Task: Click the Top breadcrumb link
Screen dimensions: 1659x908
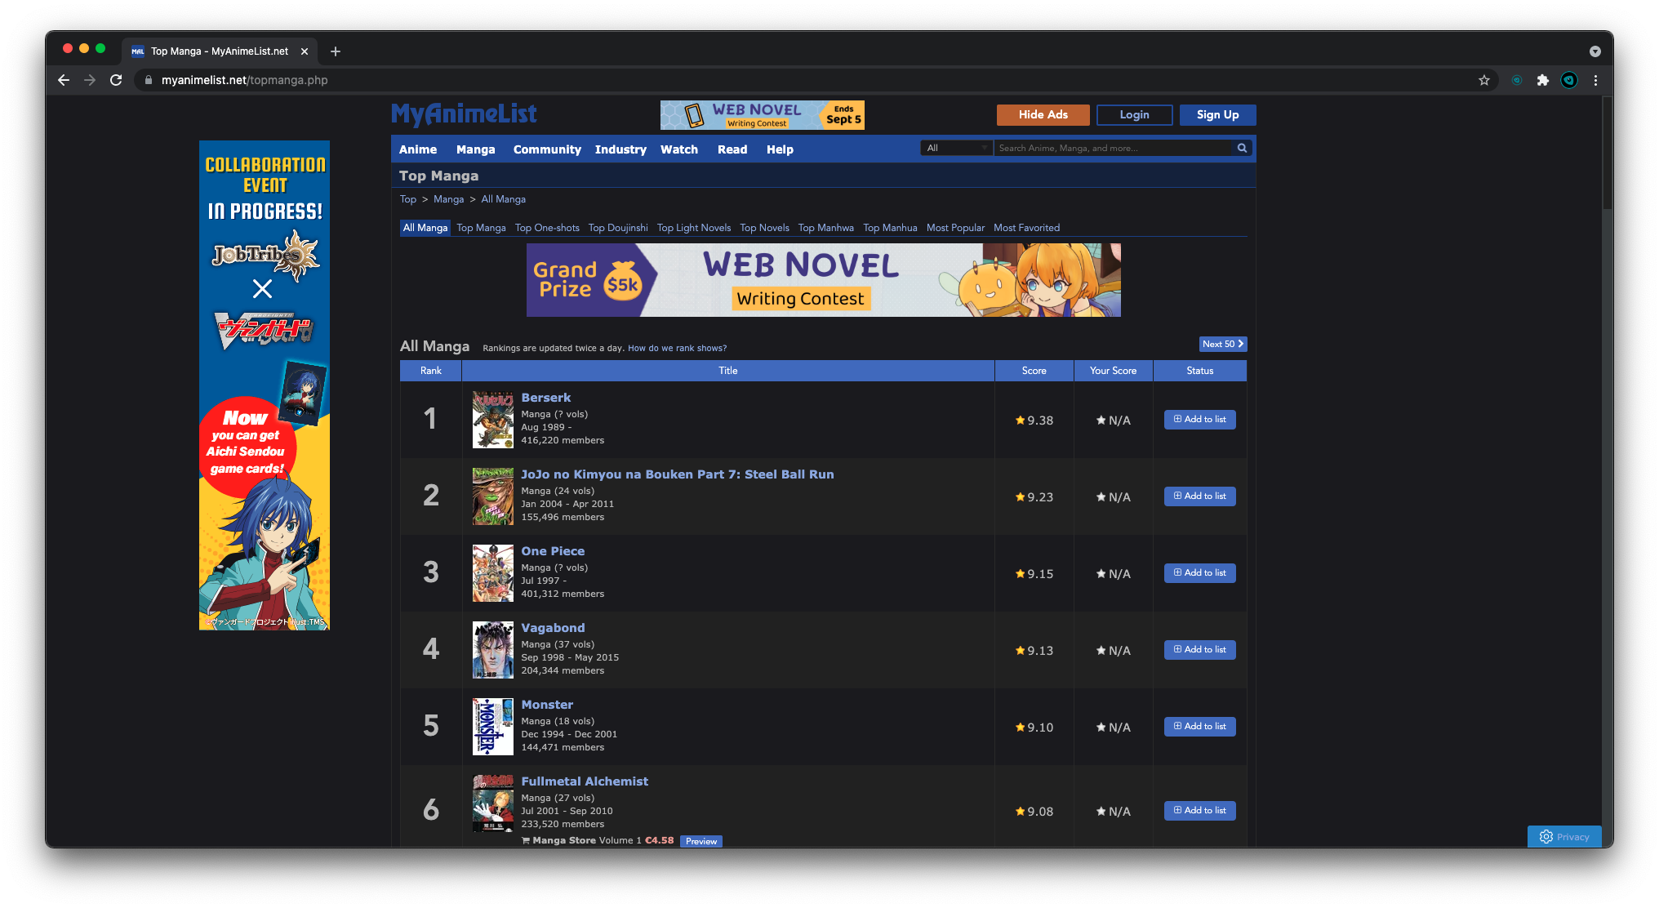Action: pos(408,199)
